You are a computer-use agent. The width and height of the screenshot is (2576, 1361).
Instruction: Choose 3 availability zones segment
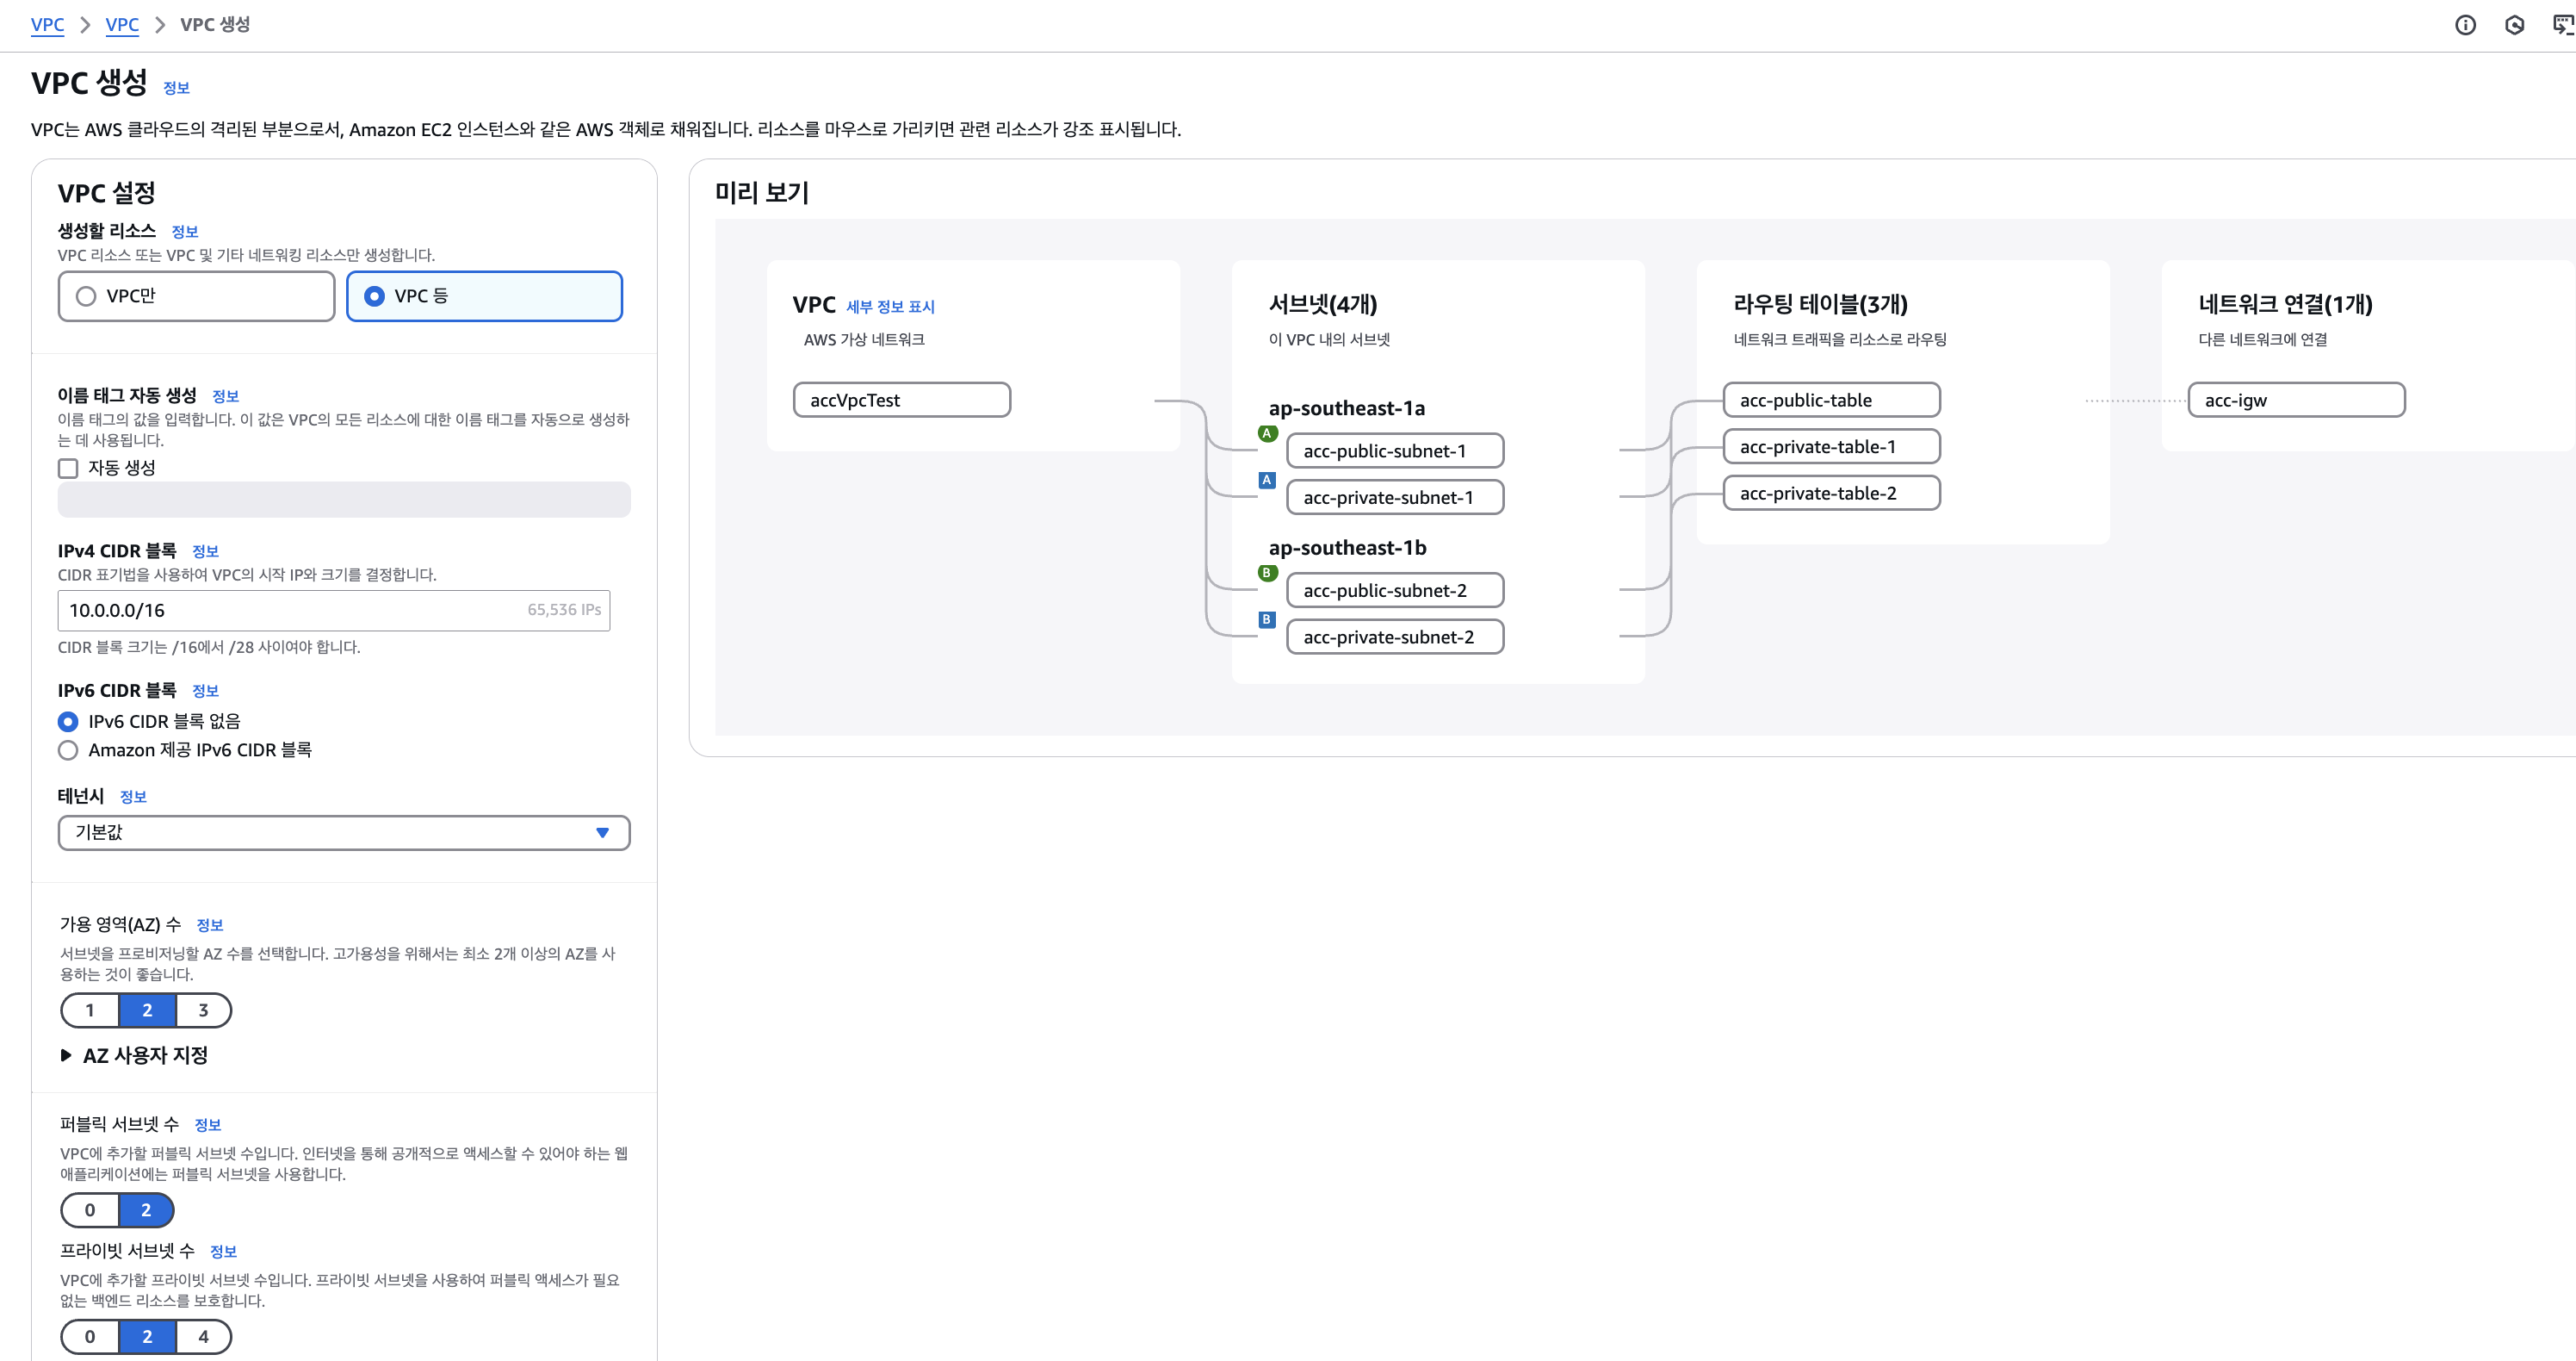coord(203,1010)
